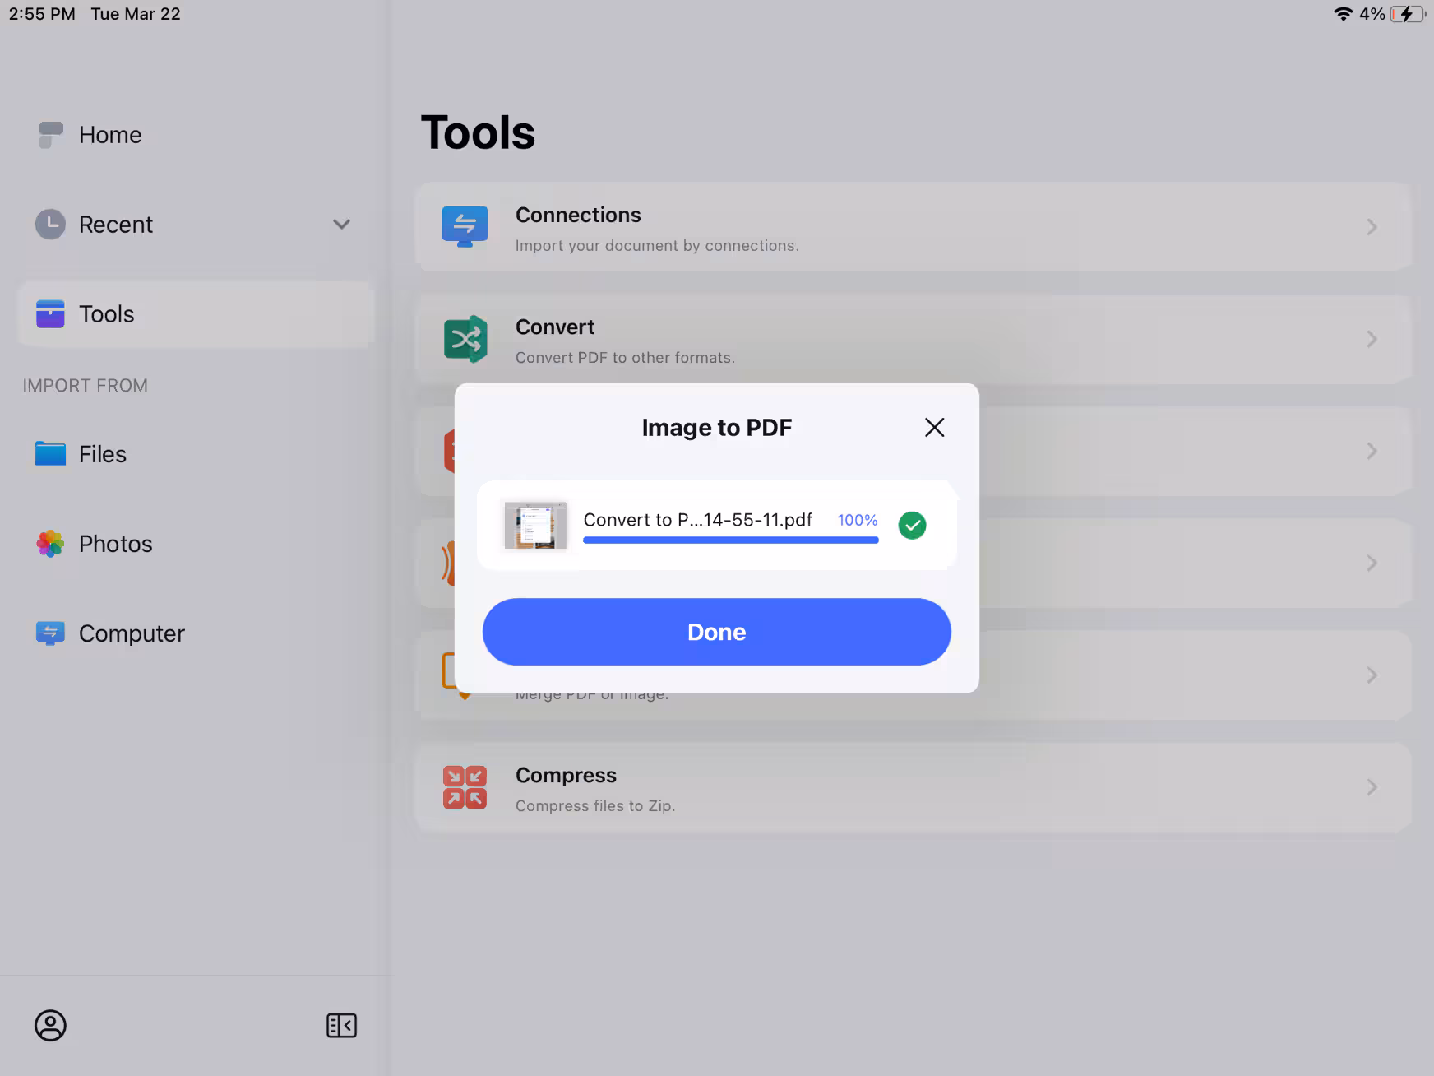Open the Connections tool

914,227
